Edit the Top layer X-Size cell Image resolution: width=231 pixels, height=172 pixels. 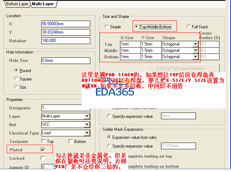pos(131,44)
